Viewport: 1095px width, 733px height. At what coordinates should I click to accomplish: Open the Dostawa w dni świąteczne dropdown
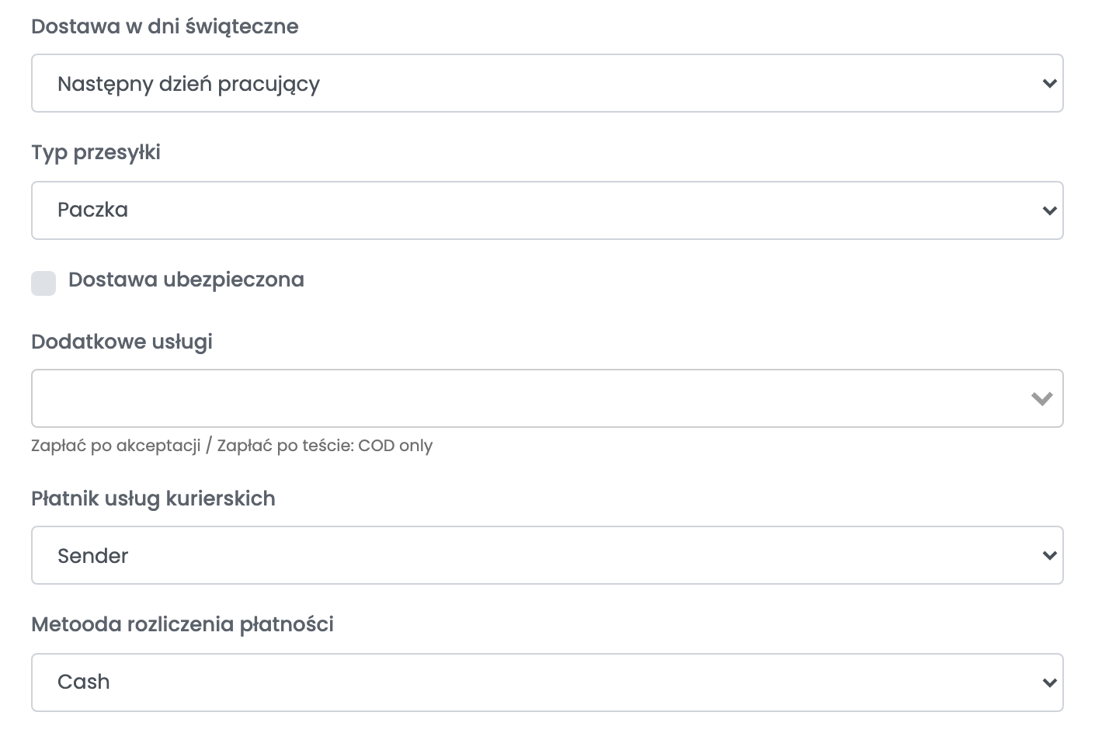point(547,83)
